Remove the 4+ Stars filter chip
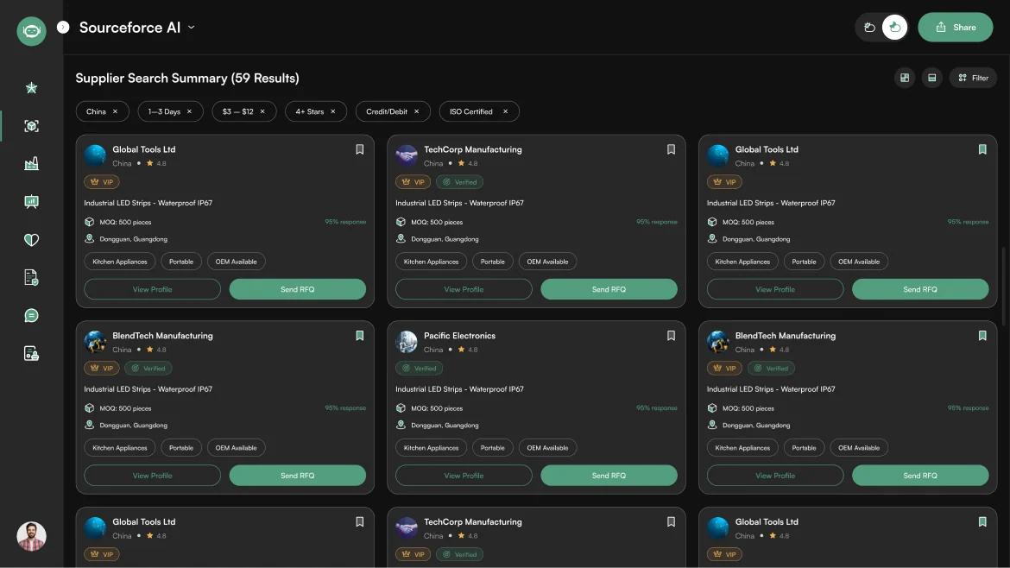1010x568 pixels. pos(333,111)
